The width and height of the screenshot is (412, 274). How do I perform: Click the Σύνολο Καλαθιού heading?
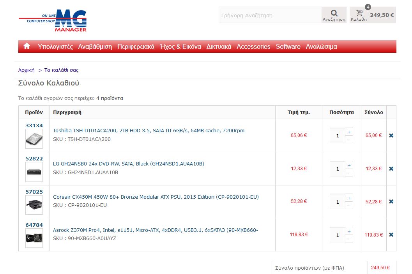(x=49, y=83)
